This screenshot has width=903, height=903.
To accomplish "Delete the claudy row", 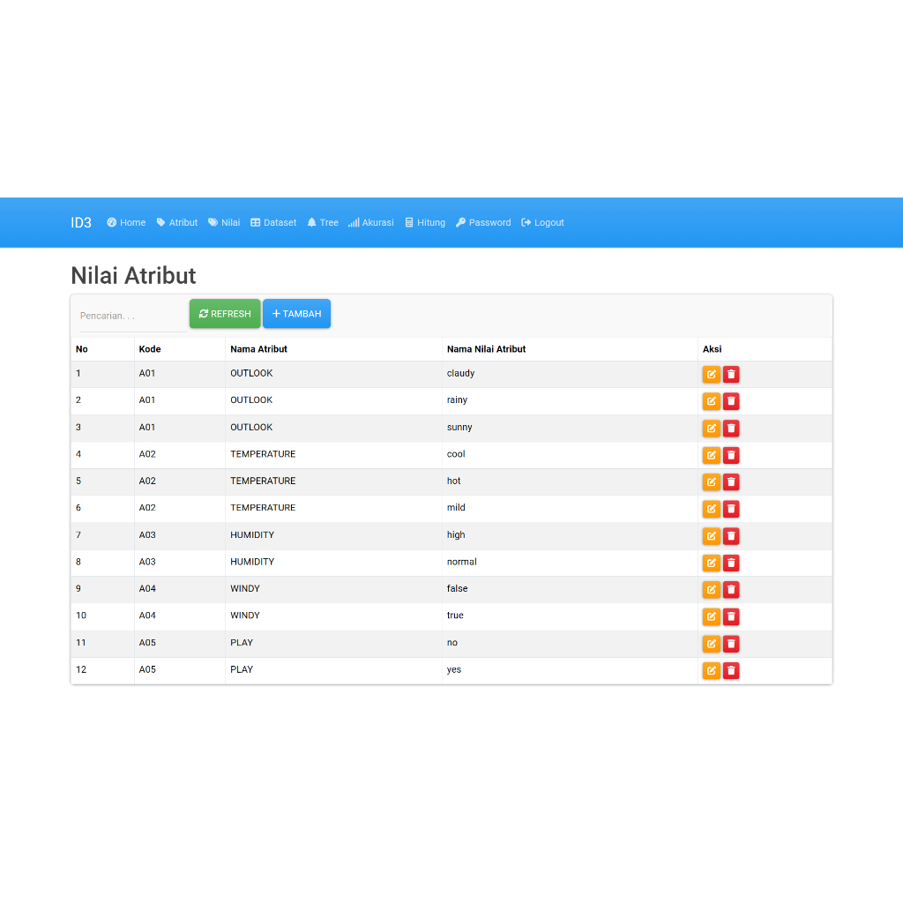I will coord(731,374).
